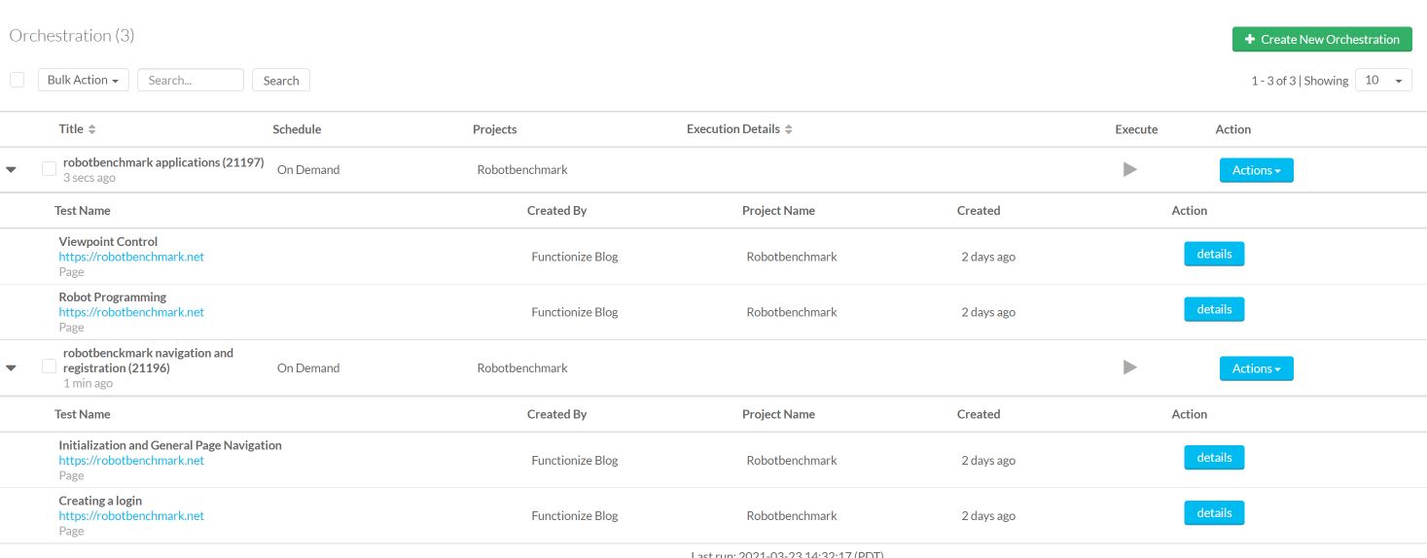The height and width of the screenshot is (558, 1427).
Task: View details for Viewpoint Control test
Action: tap(1213, 254)
